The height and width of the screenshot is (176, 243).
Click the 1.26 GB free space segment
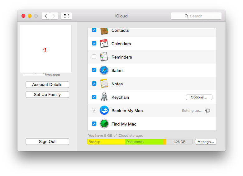click(179, 142)
